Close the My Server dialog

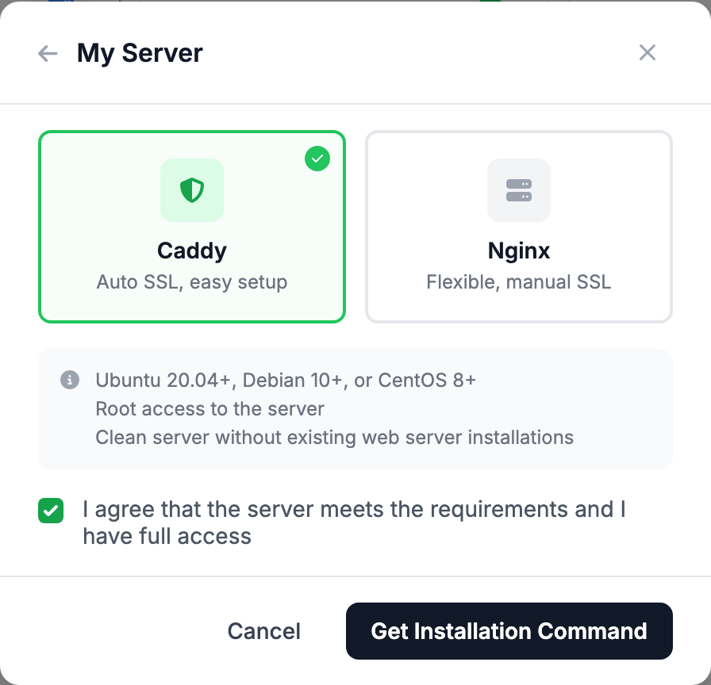(647, 52)
